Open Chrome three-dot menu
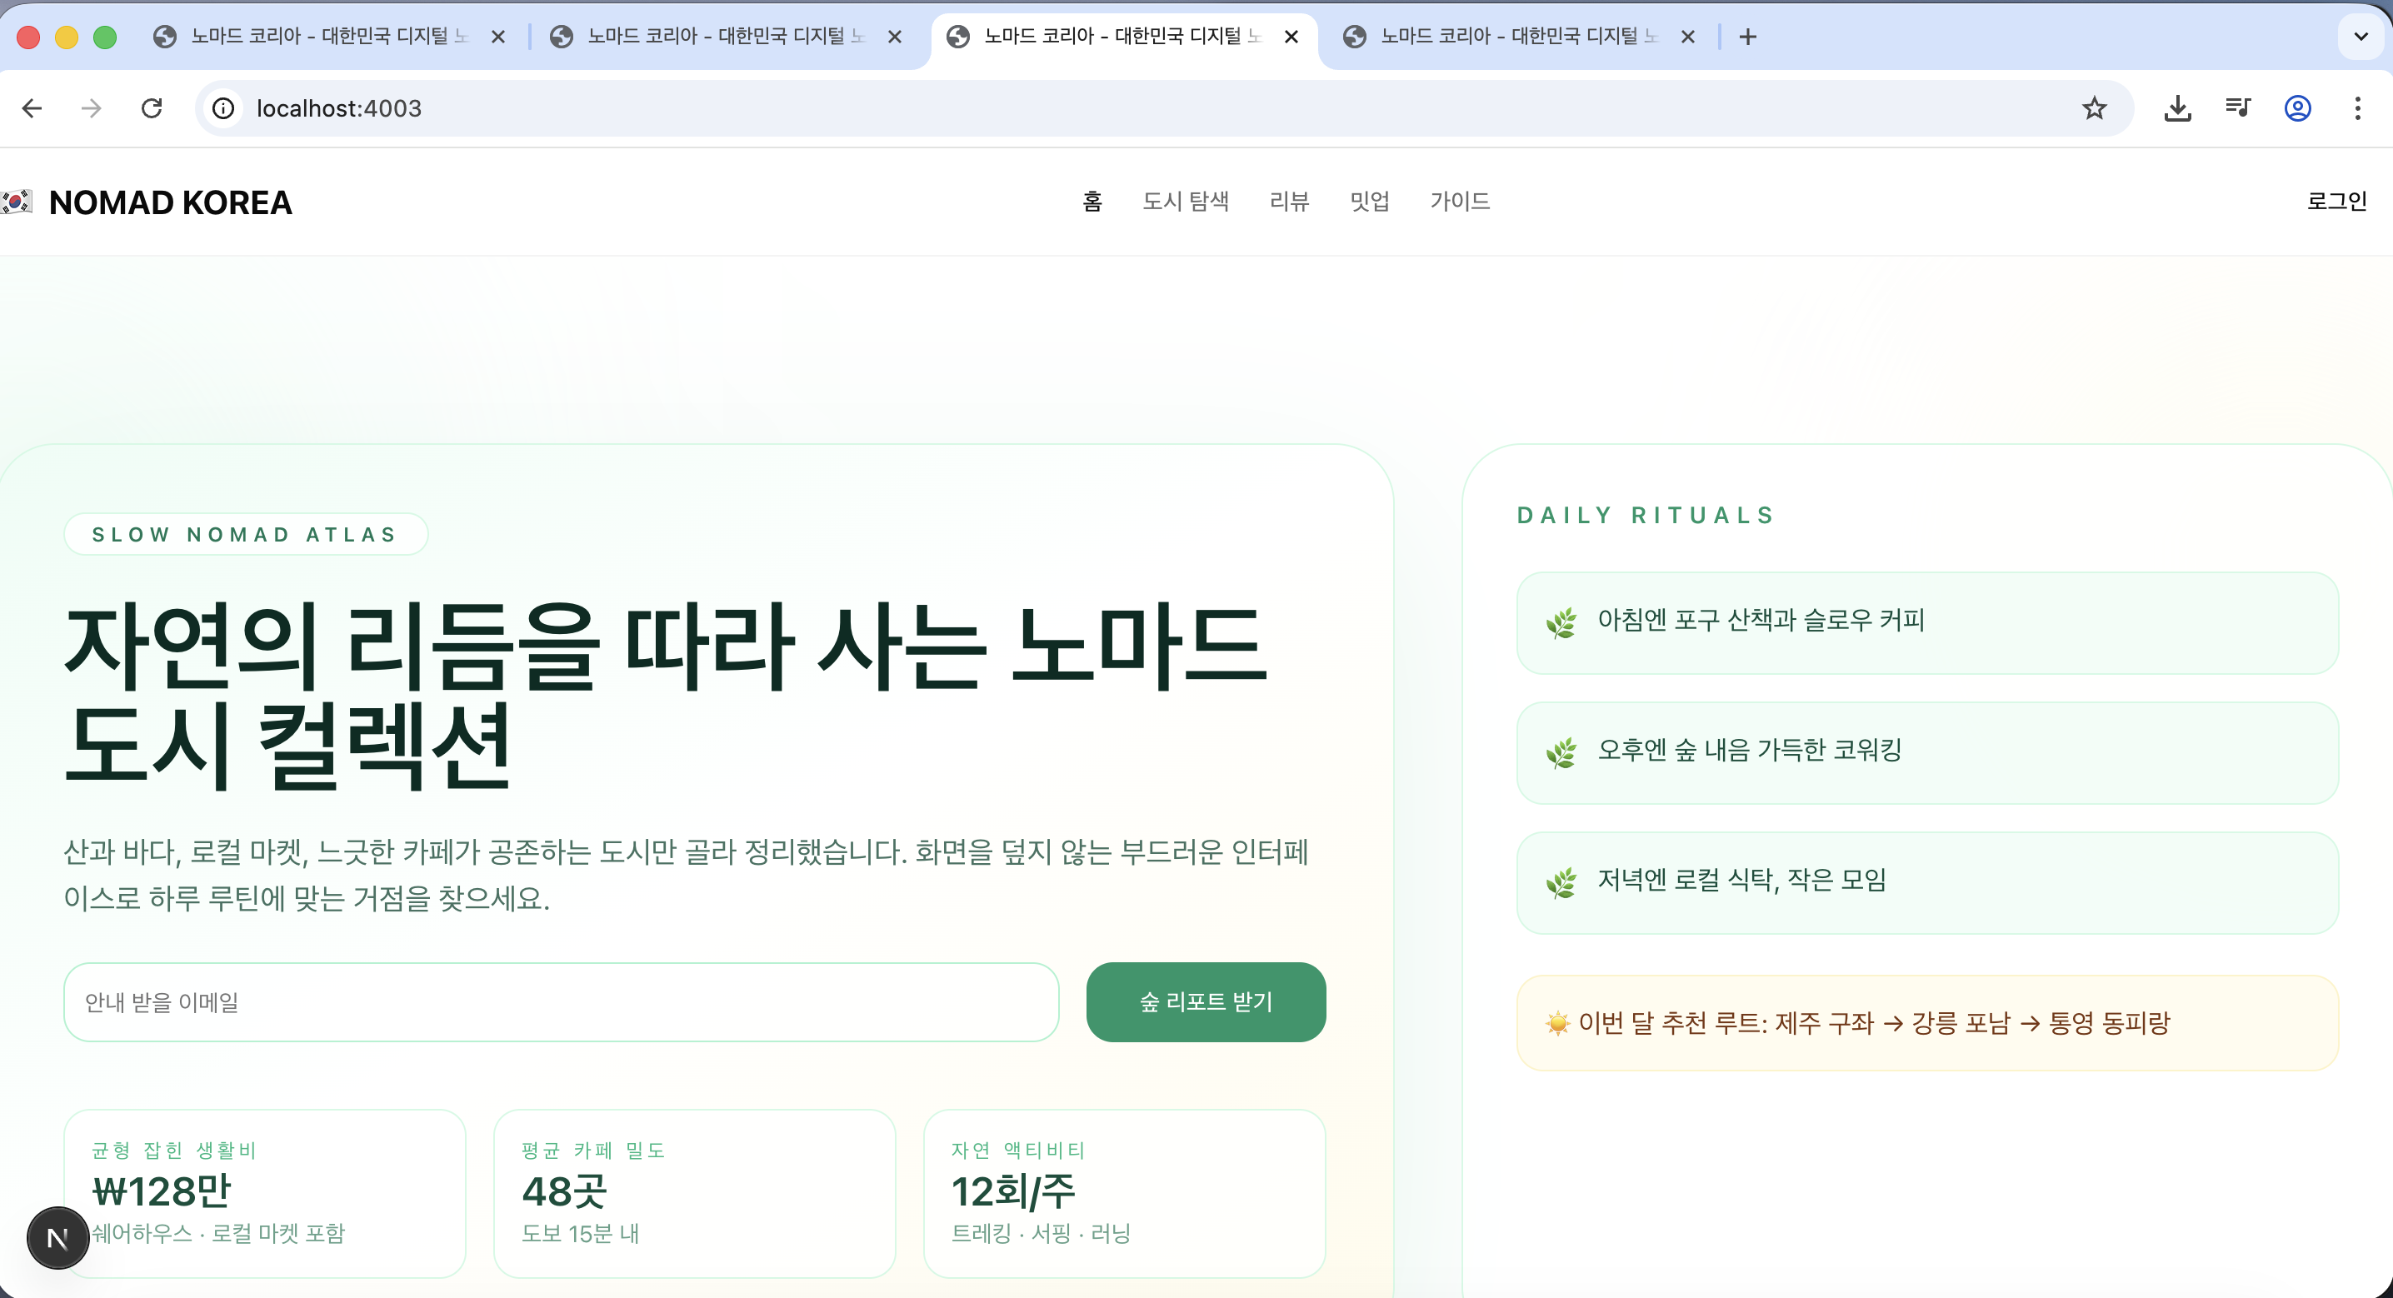Screen dimensions: 2393x1298 pyautogui.click(x=2358, y=108)
